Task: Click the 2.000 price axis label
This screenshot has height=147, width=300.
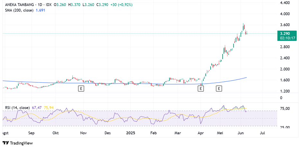Action: tap(285, 69)
